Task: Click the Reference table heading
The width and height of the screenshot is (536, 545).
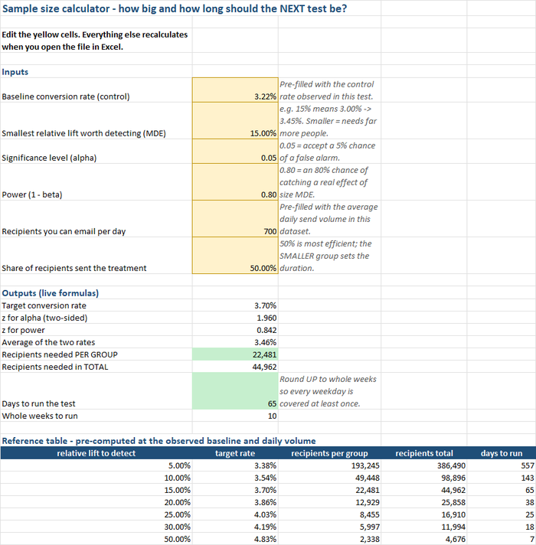Action: tap(159, 441)
